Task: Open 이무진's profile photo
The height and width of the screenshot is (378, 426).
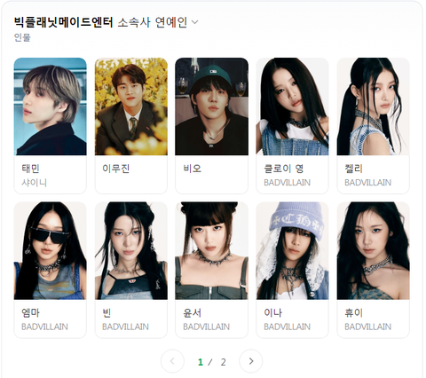Action: [x=131, y=106]
